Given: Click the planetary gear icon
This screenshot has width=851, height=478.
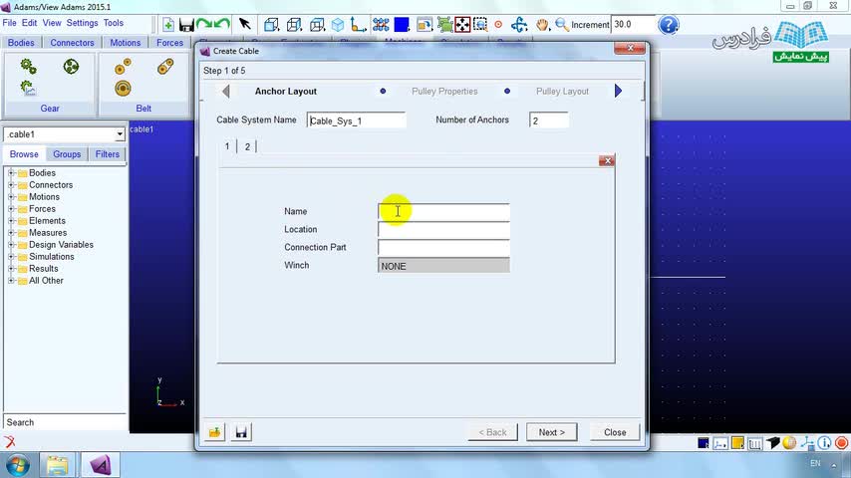Looking at the screenshot, I should coord(71,67).
